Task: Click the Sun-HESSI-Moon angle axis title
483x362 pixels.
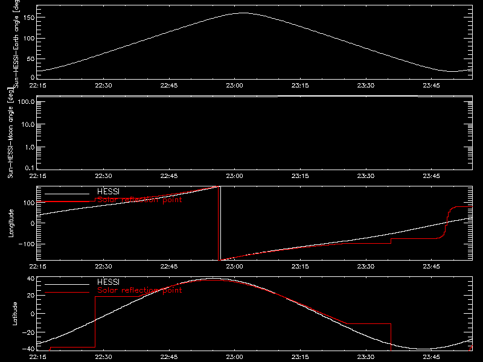Action: coord(10,133)
